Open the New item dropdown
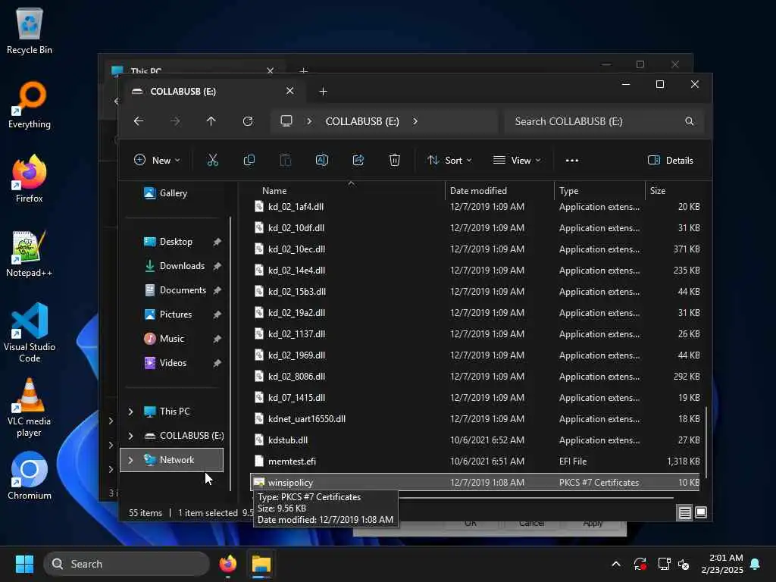The height and width of the screenshot is (582, 776). [x=157, y=161]
